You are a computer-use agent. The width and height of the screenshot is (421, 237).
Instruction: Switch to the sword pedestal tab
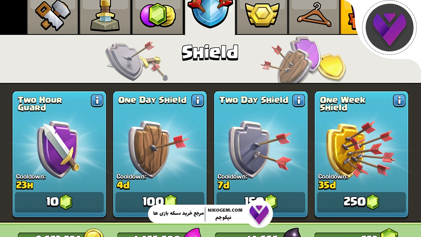click(x=105, y=17)
